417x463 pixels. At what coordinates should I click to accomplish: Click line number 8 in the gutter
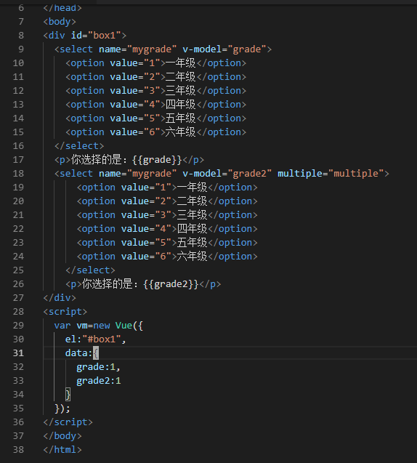click(x=21, y=36)
